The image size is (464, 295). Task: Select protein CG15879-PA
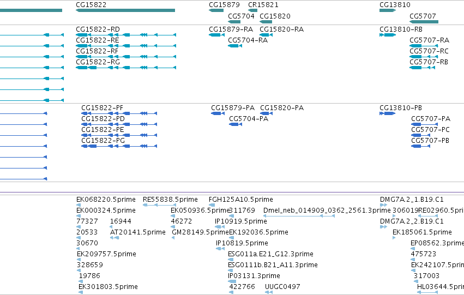point(218,113)
